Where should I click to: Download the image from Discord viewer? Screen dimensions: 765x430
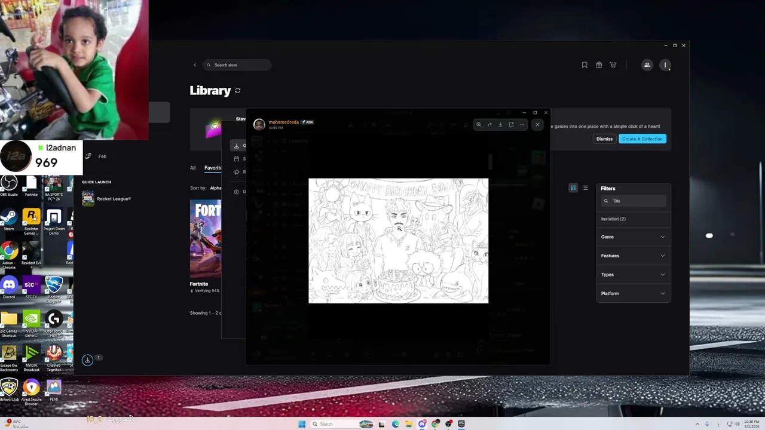(500, 125)
